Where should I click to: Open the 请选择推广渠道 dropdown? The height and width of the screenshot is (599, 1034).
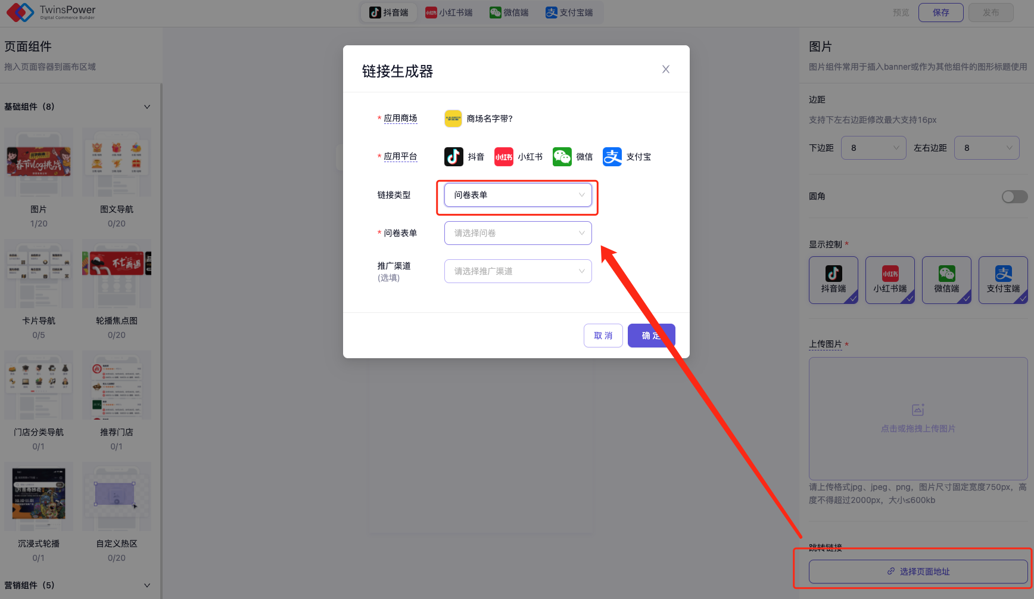tap(518, 271)
